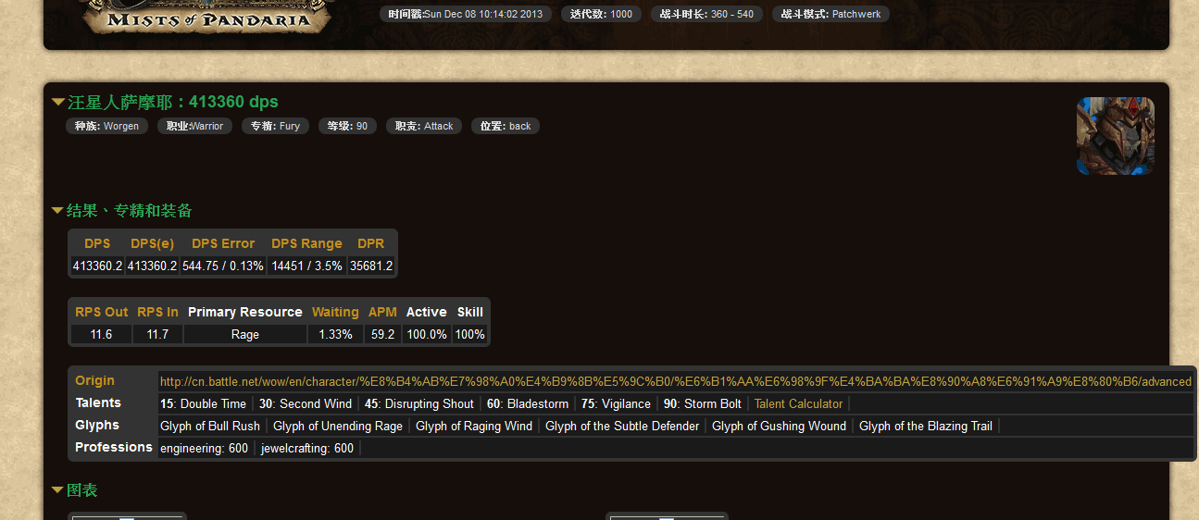Click the Waiting column header
This screenshot has width=1199, height=520.
335,312
